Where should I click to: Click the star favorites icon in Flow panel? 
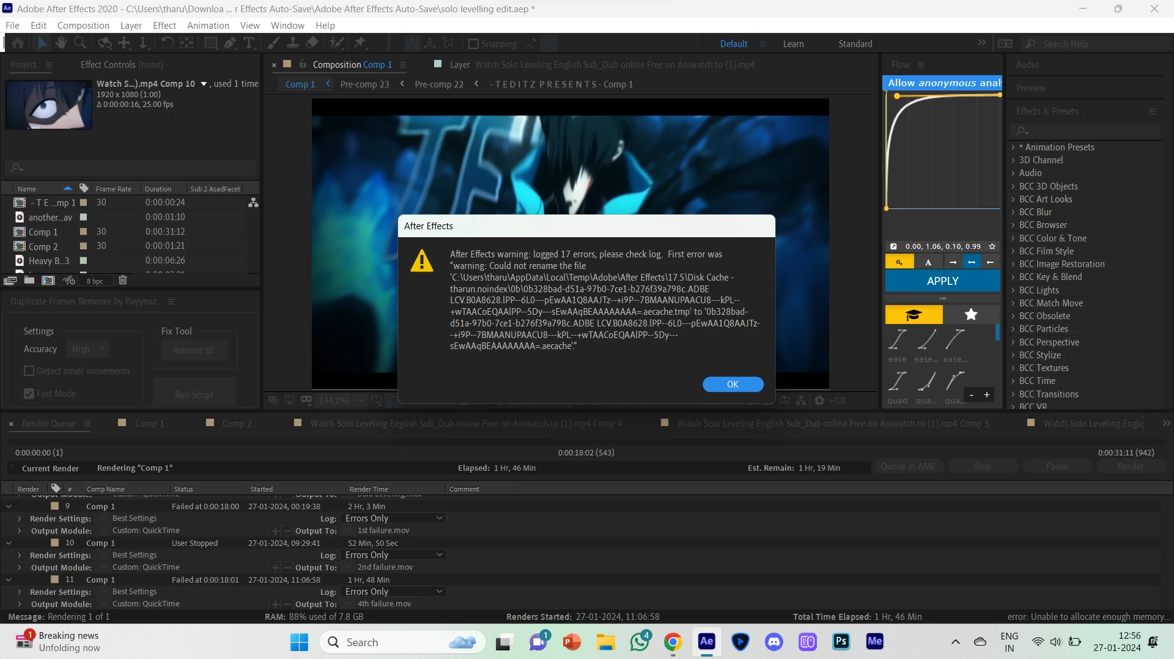pos(971,315)
